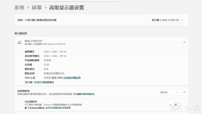This screenshot has width=202, height=114.
Task: Select 位深度 value 10 位
Action: click(46, 65)
